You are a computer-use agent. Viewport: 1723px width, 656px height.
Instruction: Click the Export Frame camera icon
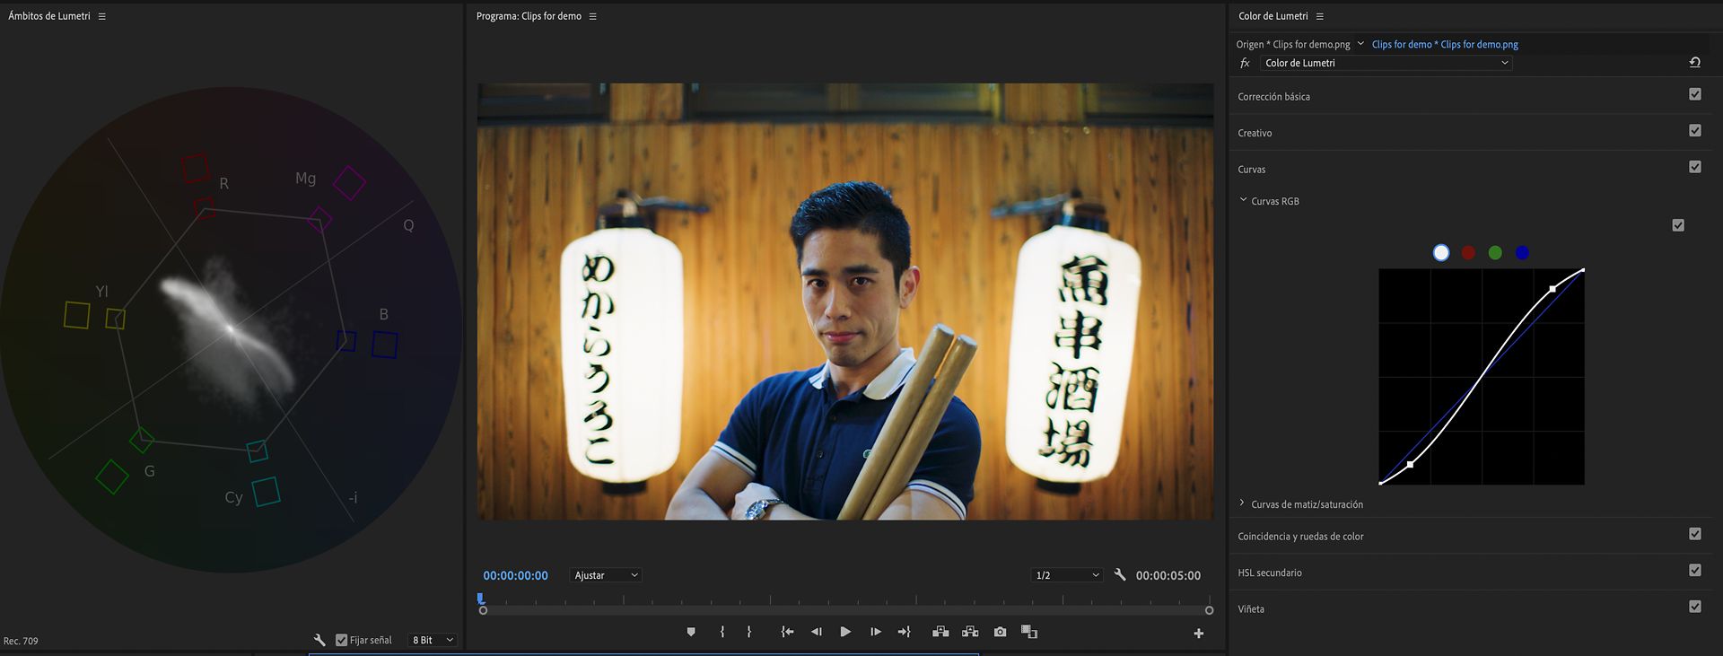pyautogui.click(x=1000, y=633)
